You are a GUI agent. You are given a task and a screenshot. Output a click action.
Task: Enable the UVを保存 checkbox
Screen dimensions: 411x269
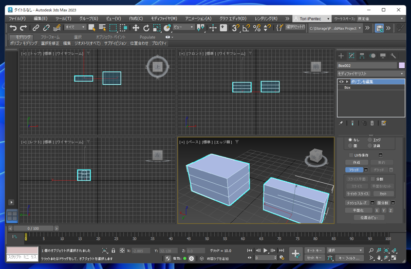[x=351, y=156]
